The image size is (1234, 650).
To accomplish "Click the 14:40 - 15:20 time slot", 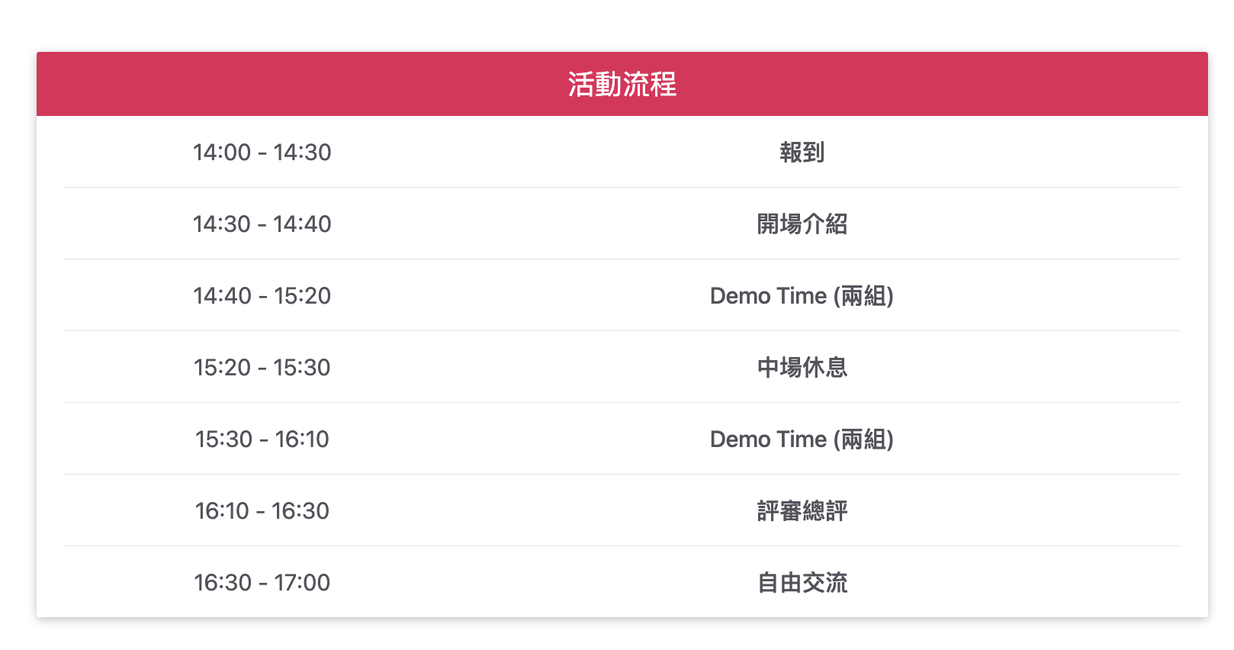I will [262, 296].
